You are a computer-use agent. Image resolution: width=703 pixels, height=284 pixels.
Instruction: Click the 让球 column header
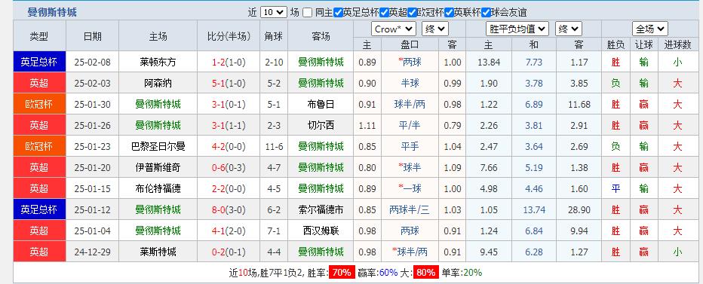[644, 44]
